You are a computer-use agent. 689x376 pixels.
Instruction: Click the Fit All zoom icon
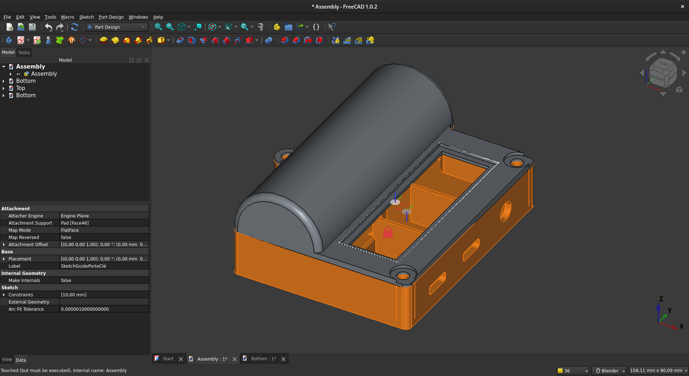[x=158, y=27]
